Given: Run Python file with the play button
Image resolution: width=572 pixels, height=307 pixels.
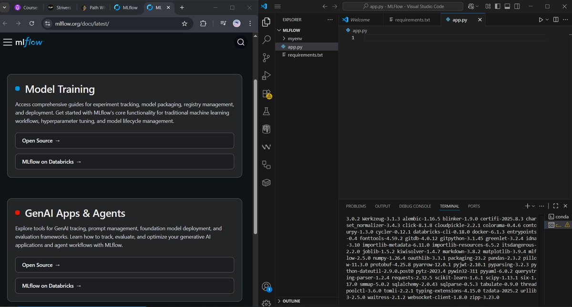Looking at the screenshot, I should (541, 20).
